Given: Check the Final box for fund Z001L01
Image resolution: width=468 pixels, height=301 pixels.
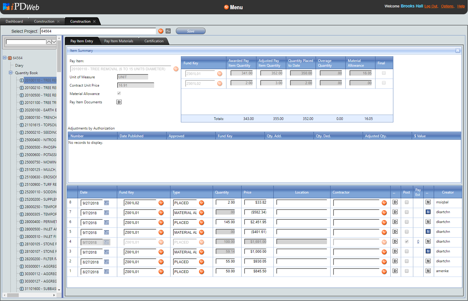Looking at the screenshot, I should click(384, 73).
